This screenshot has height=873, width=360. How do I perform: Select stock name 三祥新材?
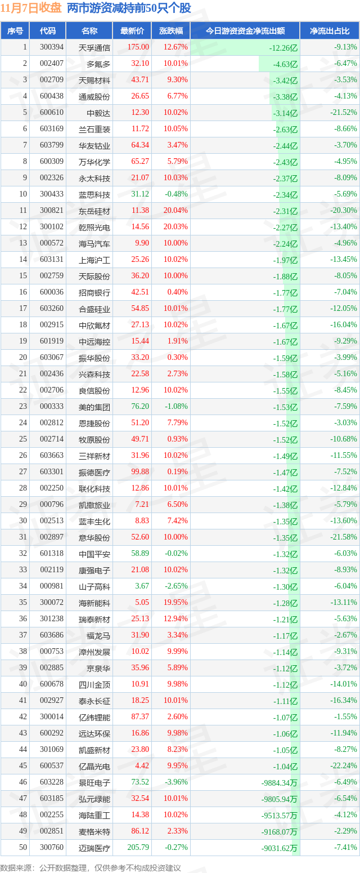(94, 456)
